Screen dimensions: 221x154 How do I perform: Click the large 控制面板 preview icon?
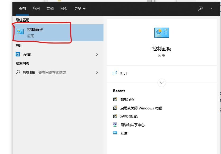[x=161, y=33]
